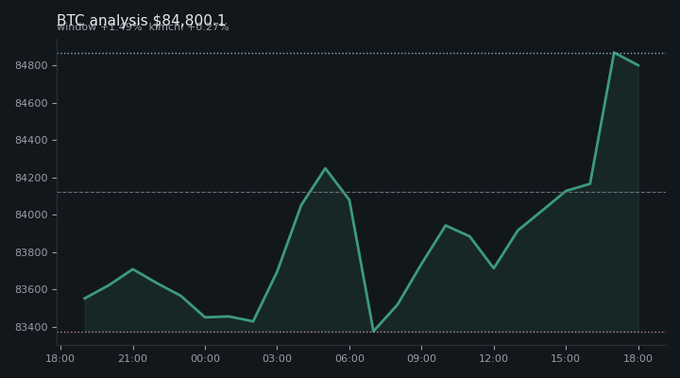Click the price line peak near 05:00

pos(325,168)
